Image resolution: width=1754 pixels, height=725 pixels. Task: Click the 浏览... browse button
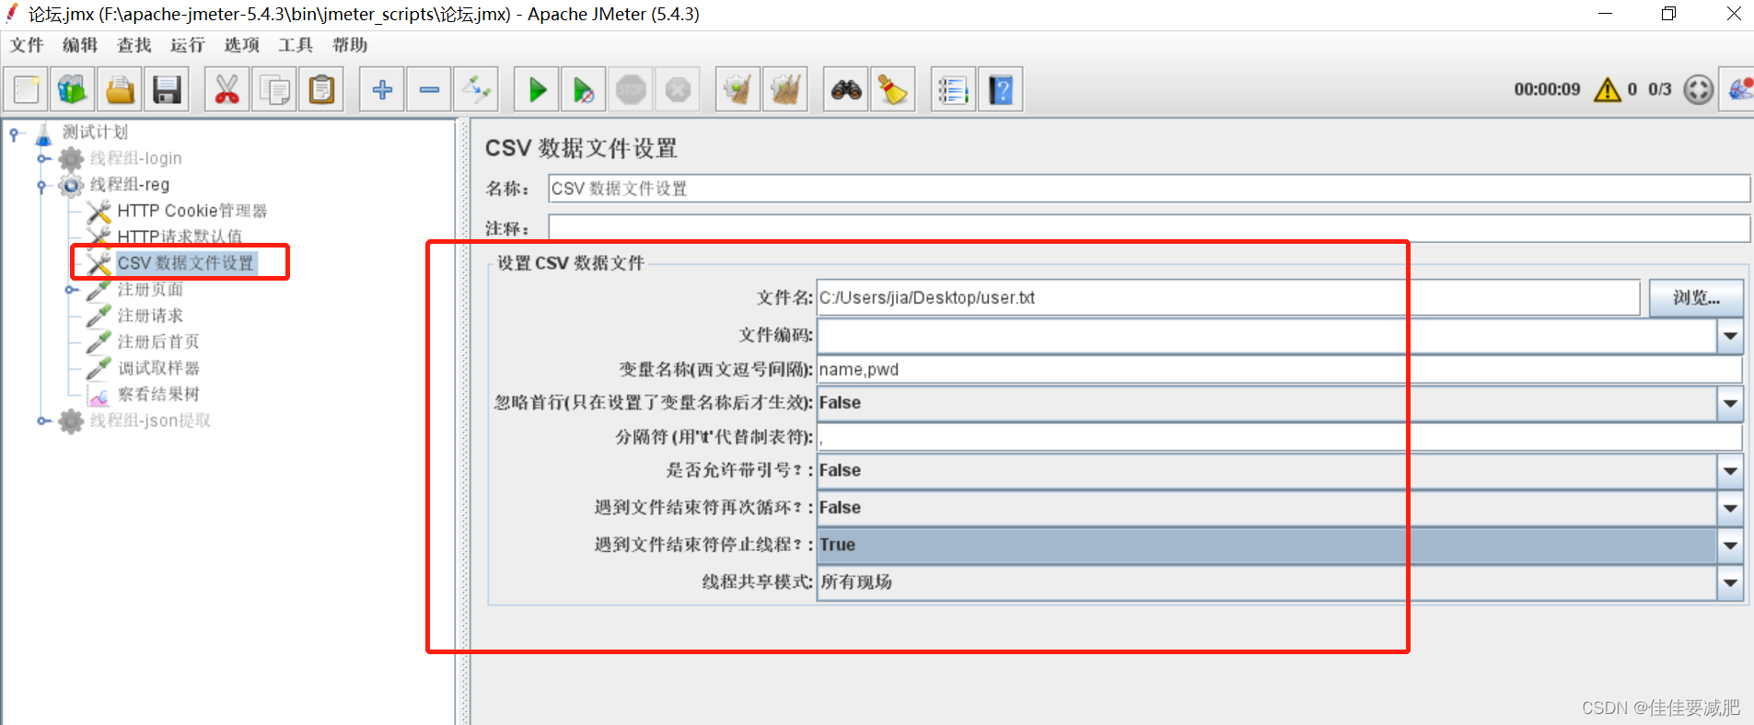1696,298
